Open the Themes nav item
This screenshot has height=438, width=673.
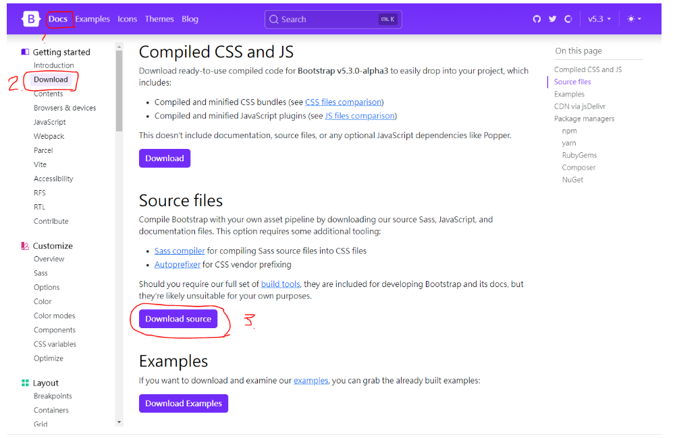click(159, 20)
